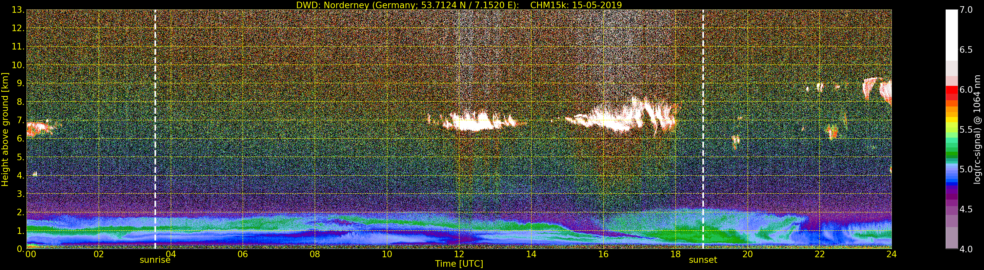Click the '6.' height tick label on the y-axis
This screenshot has height=270, width=984.
tap(21, 139)
